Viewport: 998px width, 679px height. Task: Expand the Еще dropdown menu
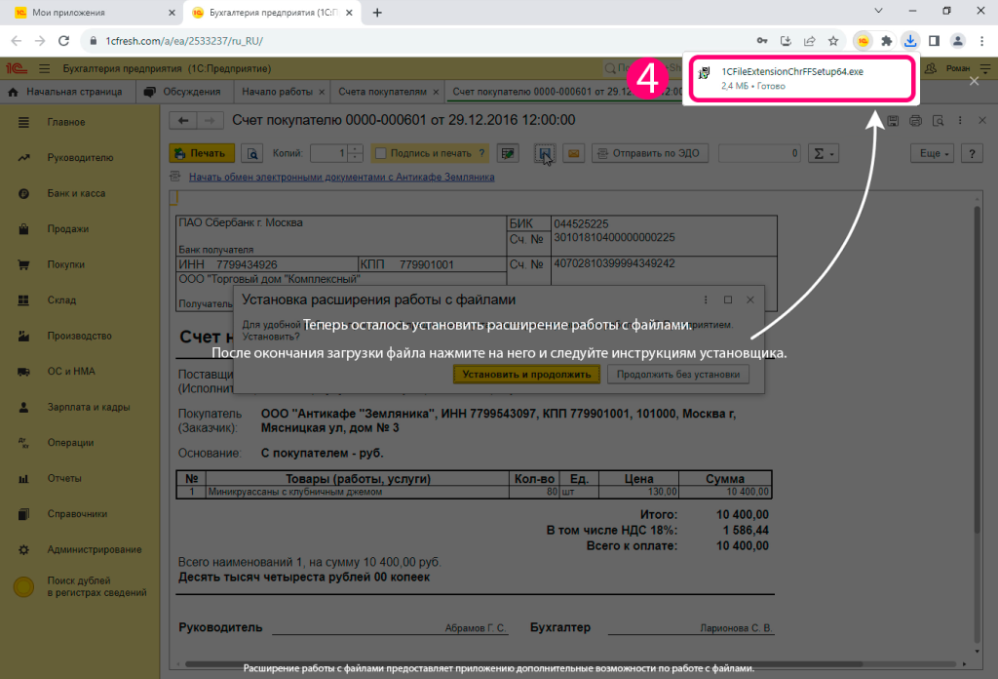[x=933, y=153]
